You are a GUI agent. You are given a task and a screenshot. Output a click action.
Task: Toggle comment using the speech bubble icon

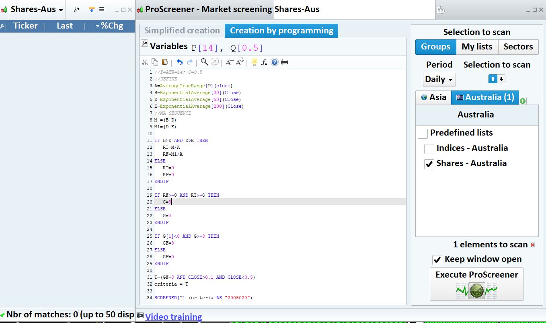tap(215, 62)
